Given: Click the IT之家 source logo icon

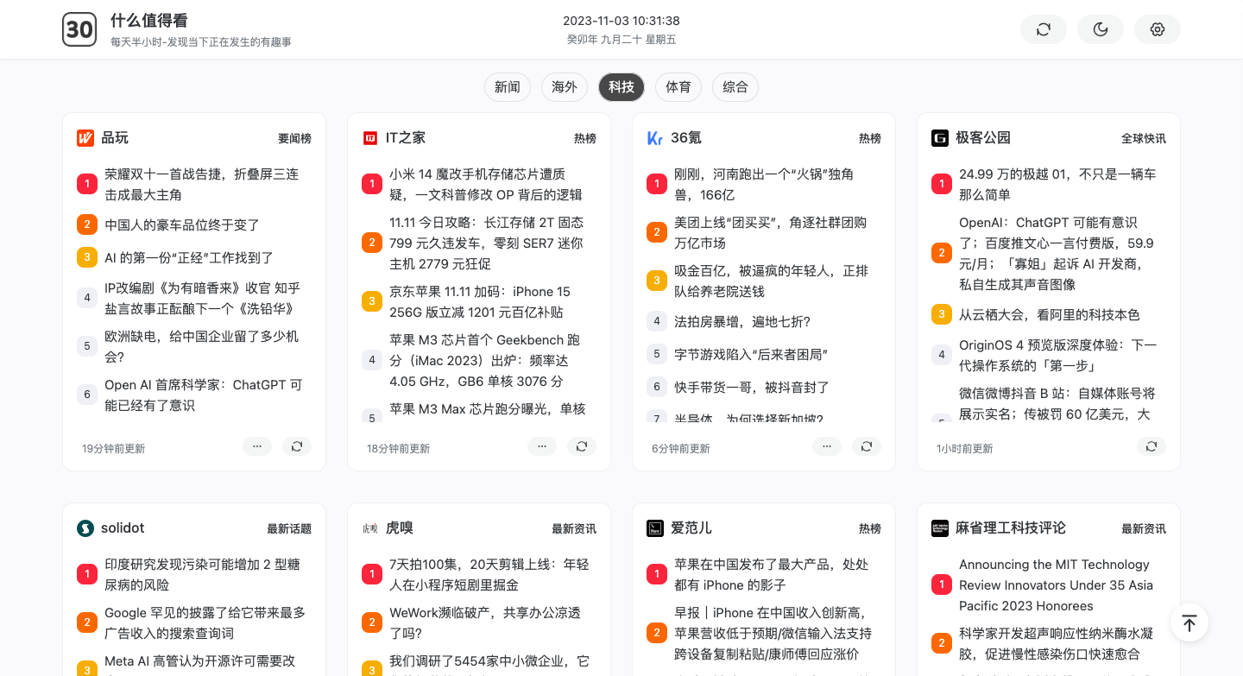Looking at the screenshot, I should click(x=370, y=137).
